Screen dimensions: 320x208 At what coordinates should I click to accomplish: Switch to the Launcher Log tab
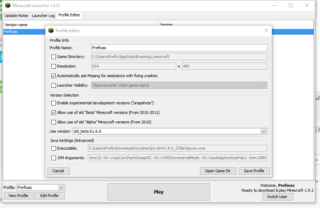[43, 16]
